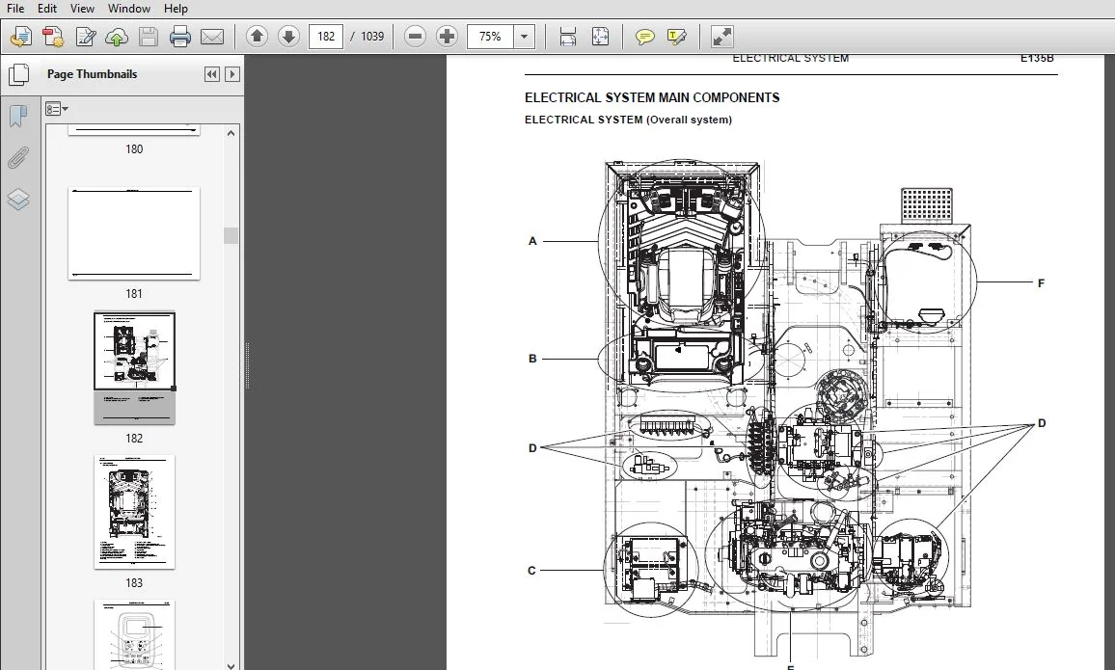Open the File menu
This screenshot has width=1115, height=670.
click(14, 9)
